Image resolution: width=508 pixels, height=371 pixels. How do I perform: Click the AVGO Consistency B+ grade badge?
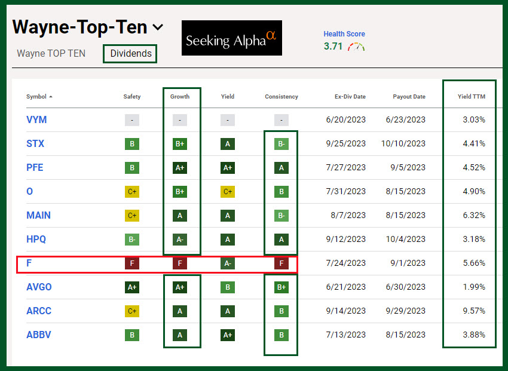tap(281, 287)
